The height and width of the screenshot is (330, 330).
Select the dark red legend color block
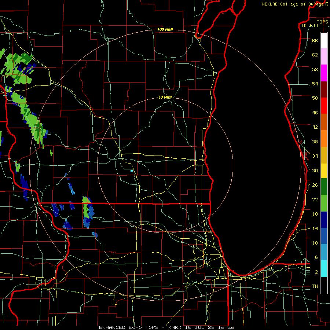[x=324, y=89]
